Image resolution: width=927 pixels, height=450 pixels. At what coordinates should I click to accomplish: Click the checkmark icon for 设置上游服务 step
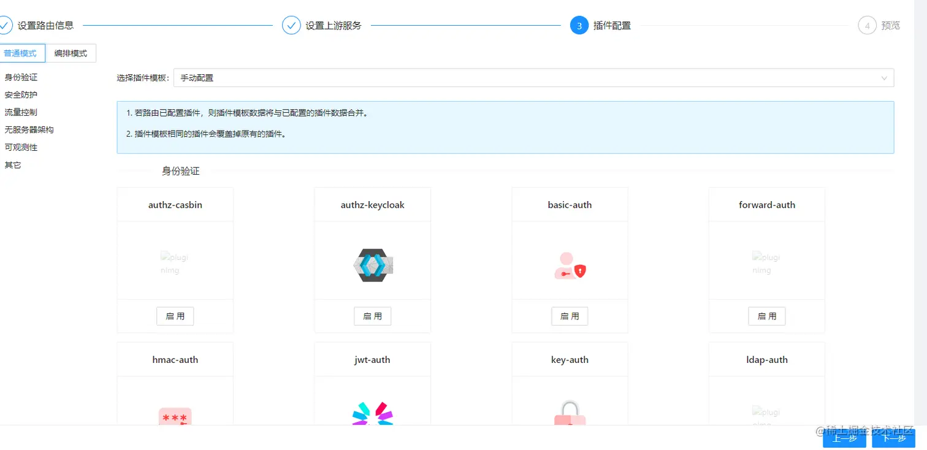coord(291,25)
